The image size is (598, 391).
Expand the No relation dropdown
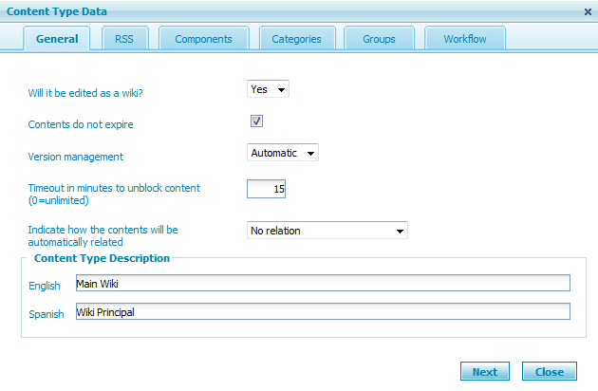(327, 231)
